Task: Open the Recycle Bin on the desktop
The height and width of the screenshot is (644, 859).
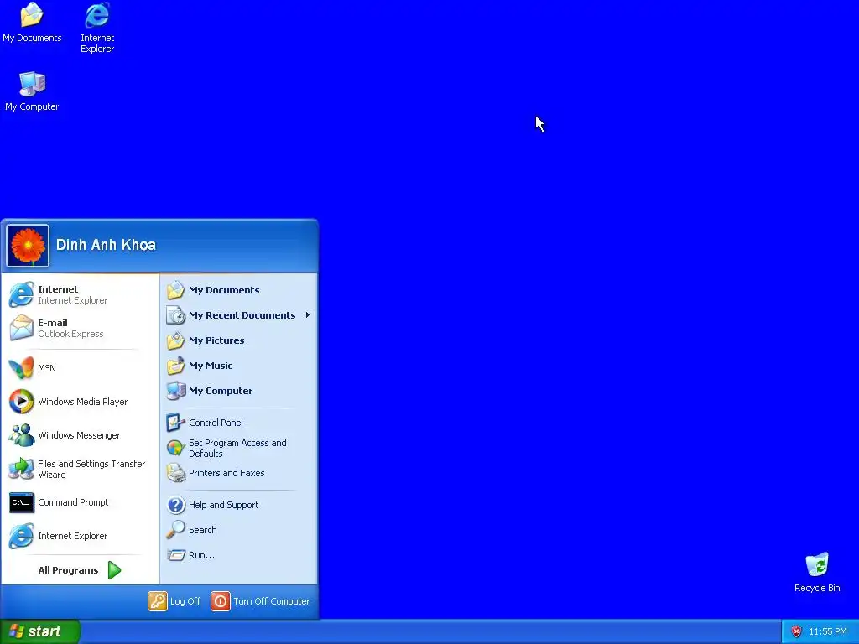Action: 817,572
